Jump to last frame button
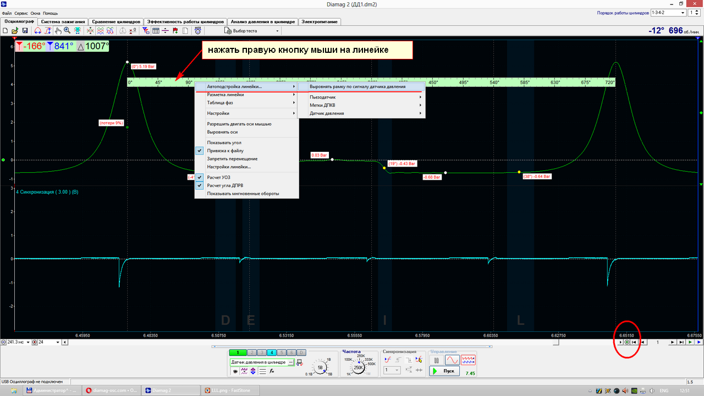The width and height of the screenshot is (704, 396). pyautogui.click(x=681, y=342)
